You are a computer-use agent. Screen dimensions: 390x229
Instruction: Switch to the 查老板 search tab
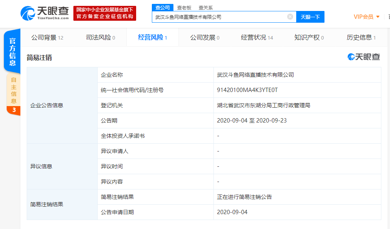[x=184, y=8]
